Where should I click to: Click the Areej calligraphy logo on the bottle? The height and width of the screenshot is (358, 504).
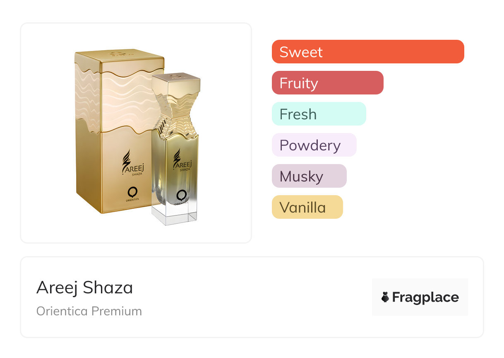pyautogui.click(x=178, y=161)
